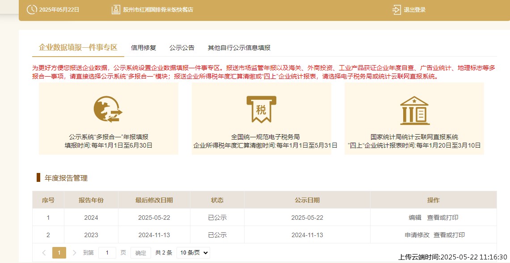This screenshot has height=263, width=510.
Task: Click the 企业所得税年度汇算清缴时间 line
Action: click(266, 145)
